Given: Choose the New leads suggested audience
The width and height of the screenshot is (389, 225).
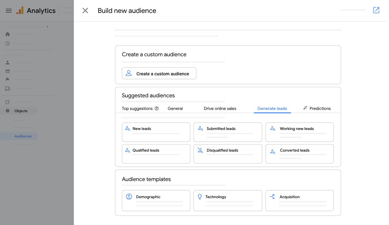Looking at the screenshot, I should pyautogui.click(x=156, y=132).
